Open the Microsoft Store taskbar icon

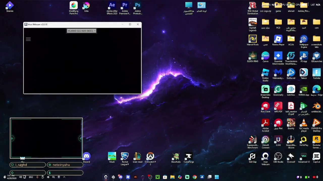pos(165,177)
